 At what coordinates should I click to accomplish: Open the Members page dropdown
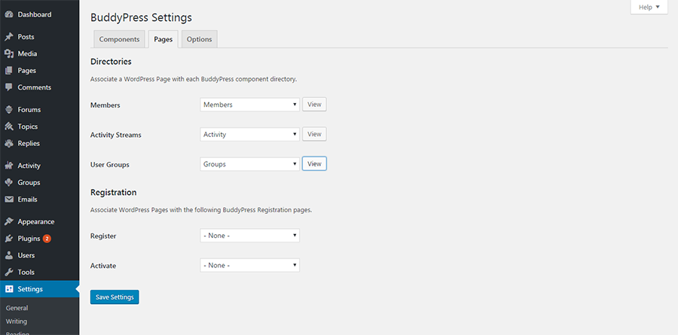(x=249, y=105)
